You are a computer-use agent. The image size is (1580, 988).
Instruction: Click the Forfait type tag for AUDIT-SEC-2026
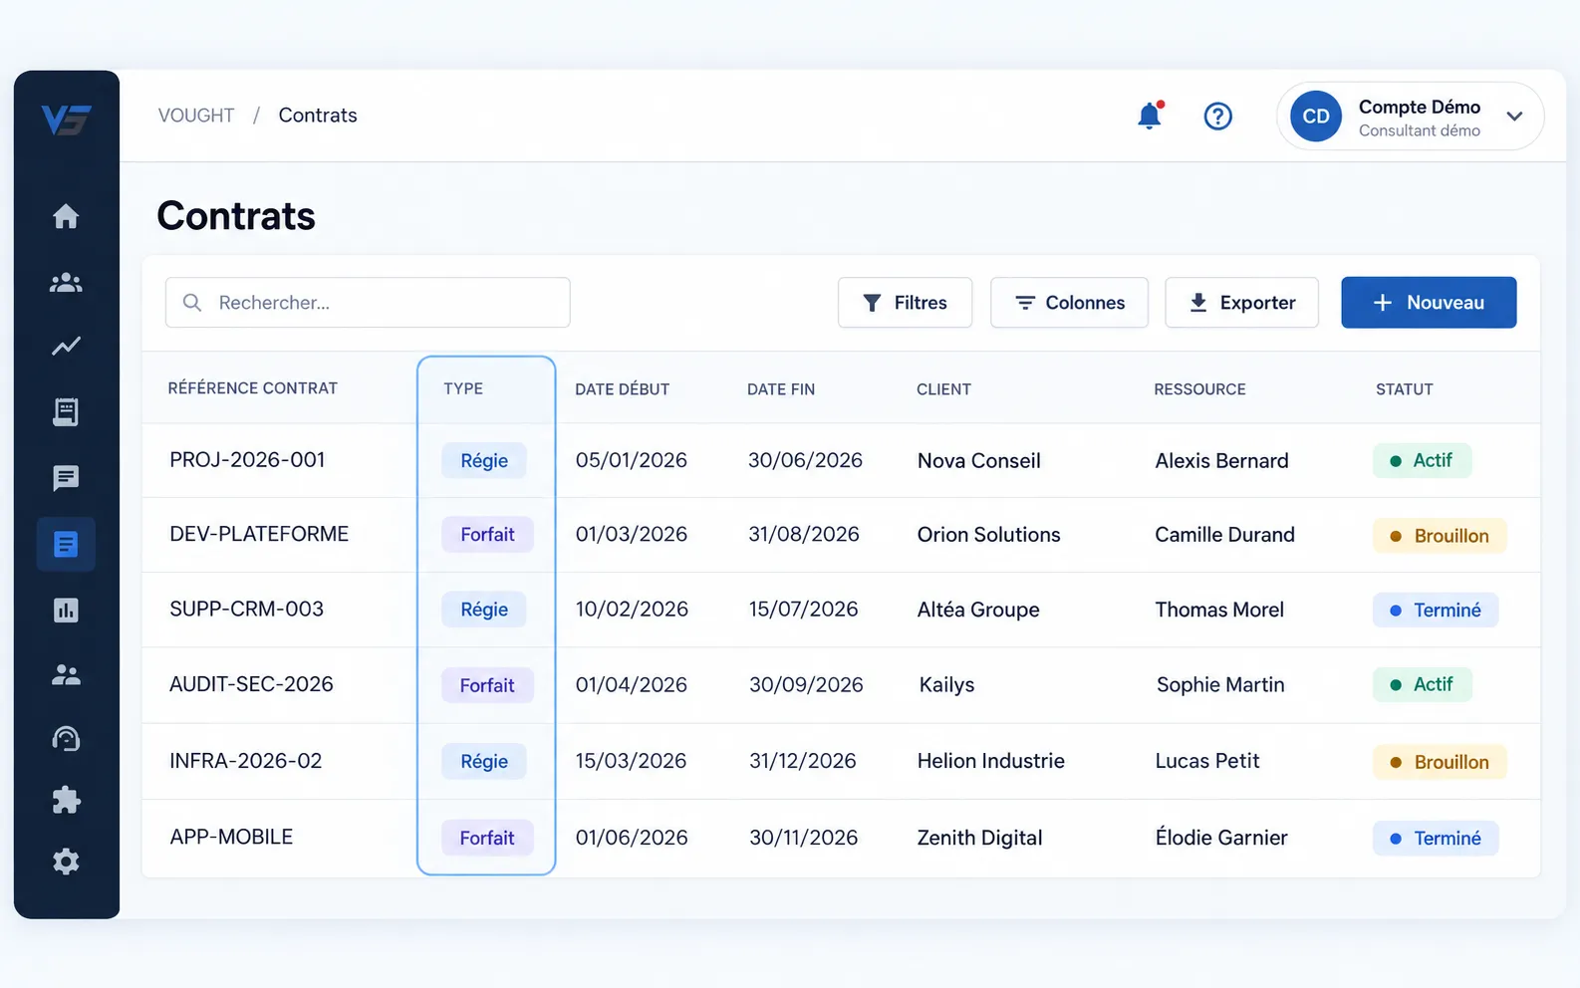point(487,685)
